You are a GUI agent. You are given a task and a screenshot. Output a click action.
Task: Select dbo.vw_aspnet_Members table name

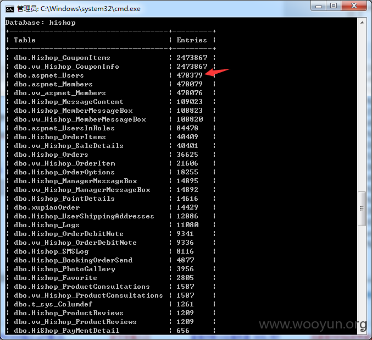(x=60, y=93)
